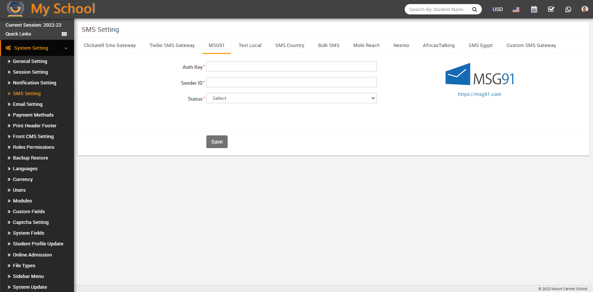Open the WhatsApp chat icon
The image size is (593, 292).
[x=568, y=9]
